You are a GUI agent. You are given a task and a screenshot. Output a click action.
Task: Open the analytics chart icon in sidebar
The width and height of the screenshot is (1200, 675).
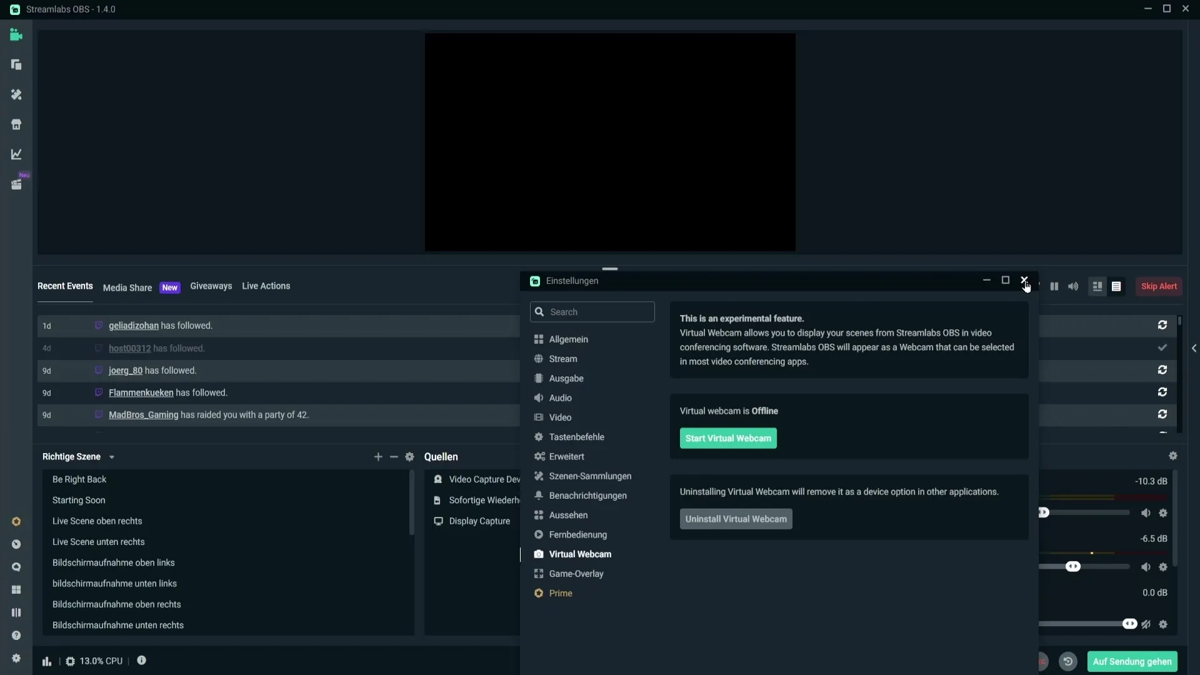(16, 154)
